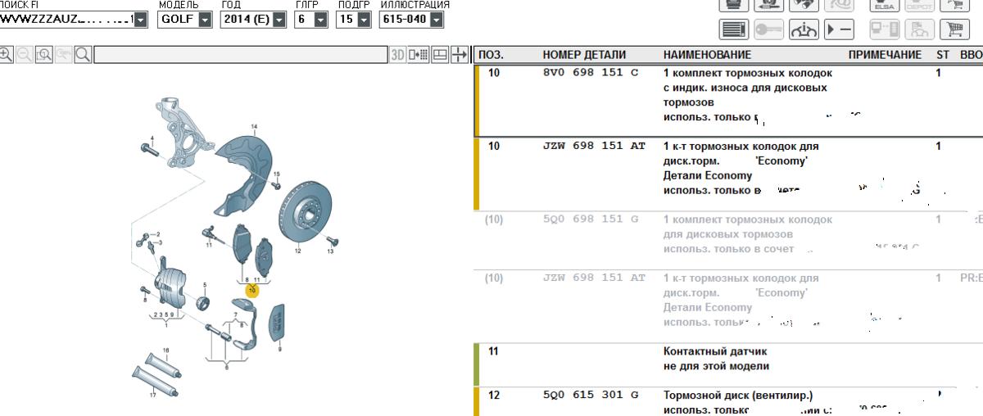Select part number 8V0 698 151 C
The height and width of the screenshot is (416, 983).
click(x=590, y=73)
